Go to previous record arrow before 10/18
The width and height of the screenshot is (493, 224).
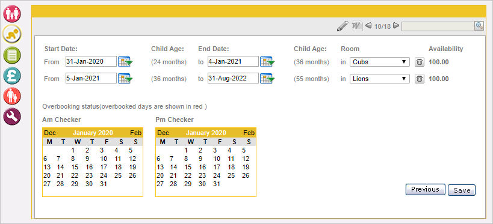coord(369,25)
